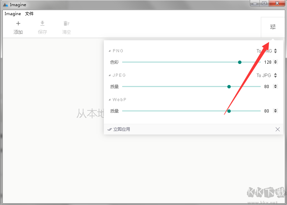Click the Save (保存) download icon
Image resolution: width=287 pixels, height=205 pixels.
[x=42, y=23]
